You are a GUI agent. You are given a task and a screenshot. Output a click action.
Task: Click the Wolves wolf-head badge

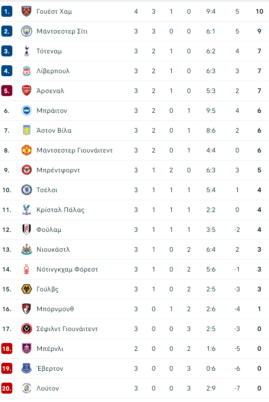[26, 289]
